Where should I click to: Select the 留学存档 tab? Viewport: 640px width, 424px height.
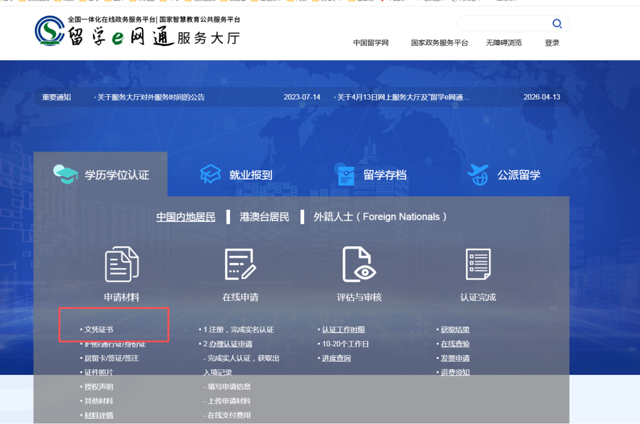(x=372, y=175)
